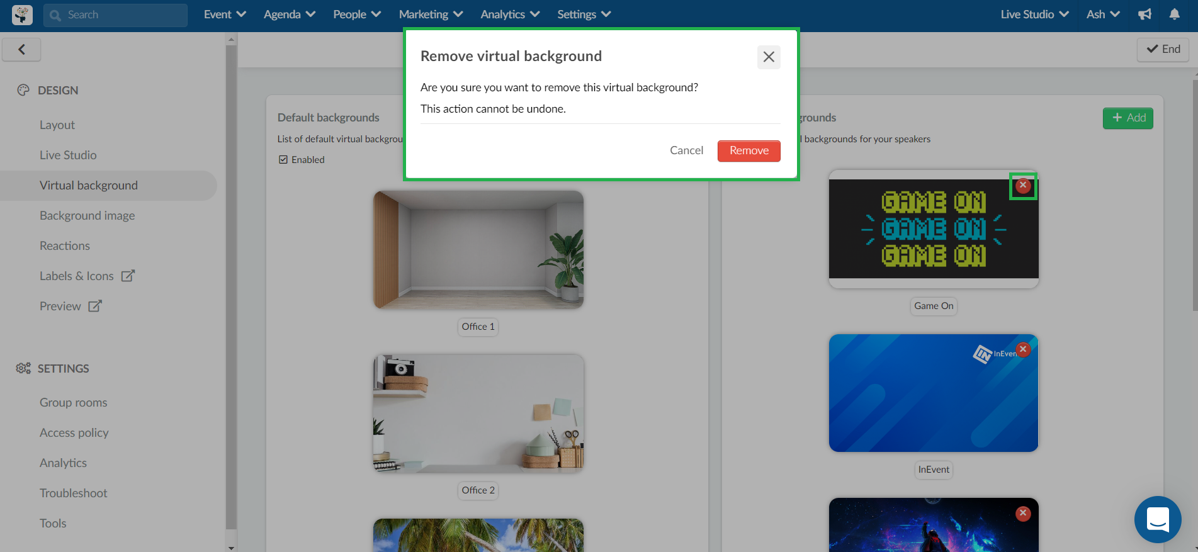Screen dimensions: 1198x552
Task: Expand the People menu
Action: (357, 14)
